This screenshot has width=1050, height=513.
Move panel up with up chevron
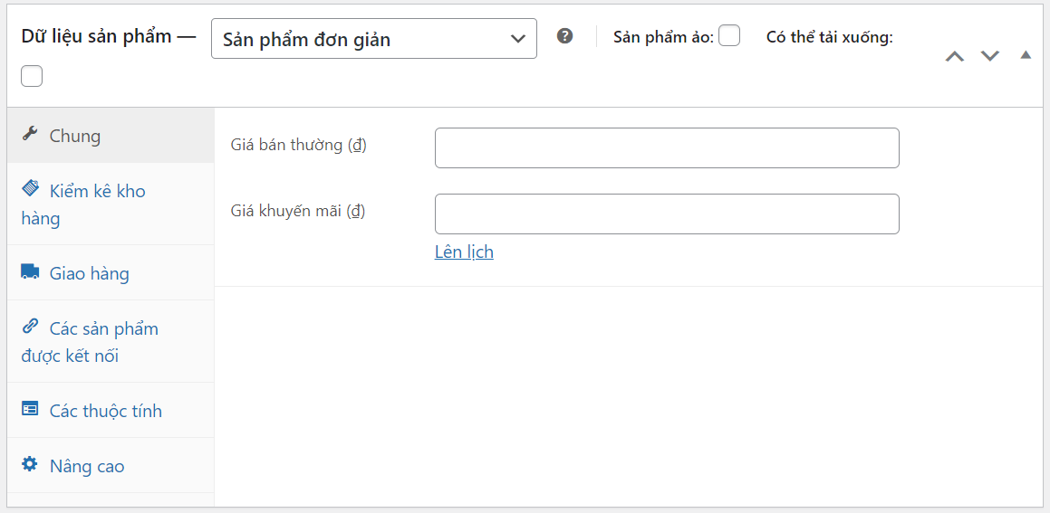pyautogui.click(x=955, y=56)
